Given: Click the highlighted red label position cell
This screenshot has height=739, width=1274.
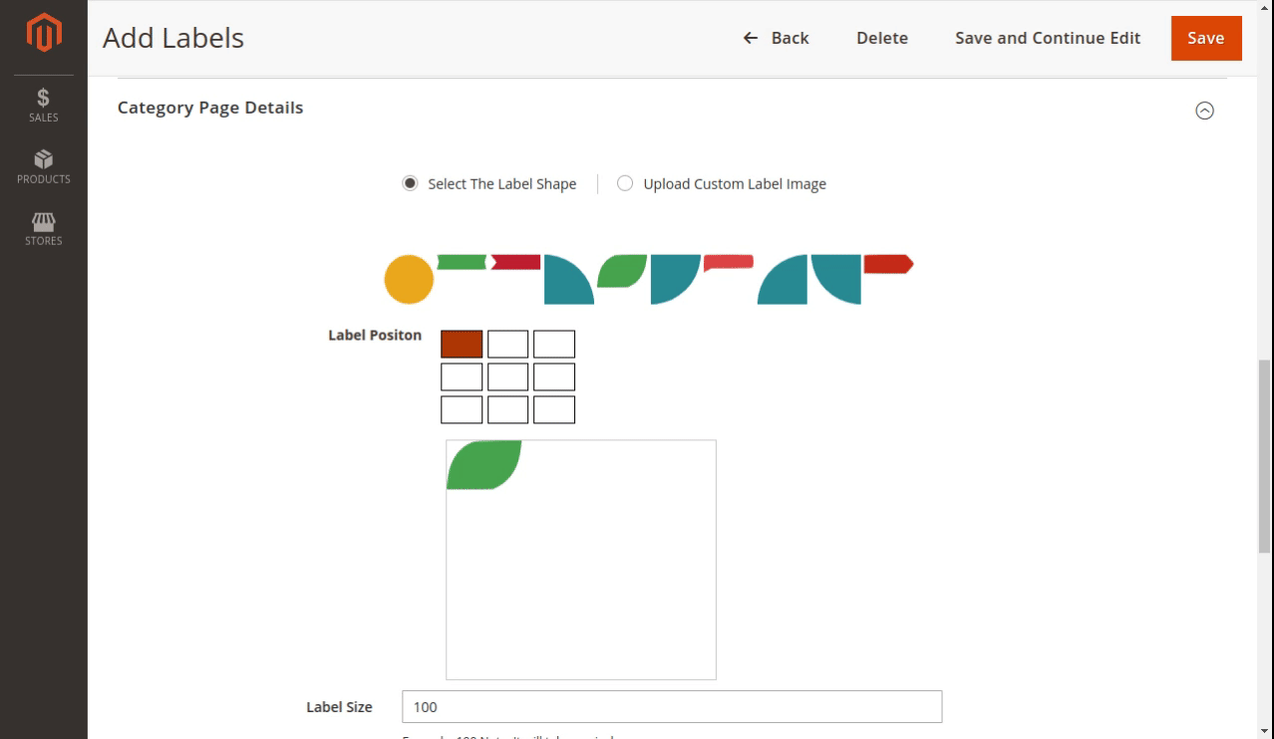Looking at the screenshot, I should tap(462, 344).
